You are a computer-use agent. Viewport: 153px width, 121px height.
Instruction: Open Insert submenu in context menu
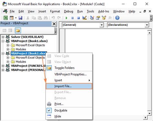pyautogui.click(x=69, y=80)
